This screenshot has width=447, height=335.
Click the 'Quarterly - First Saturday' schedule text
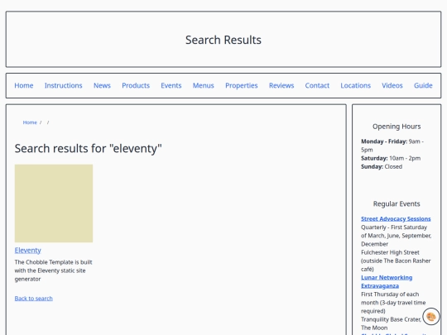pyautogui.click(x=396, y=236)
